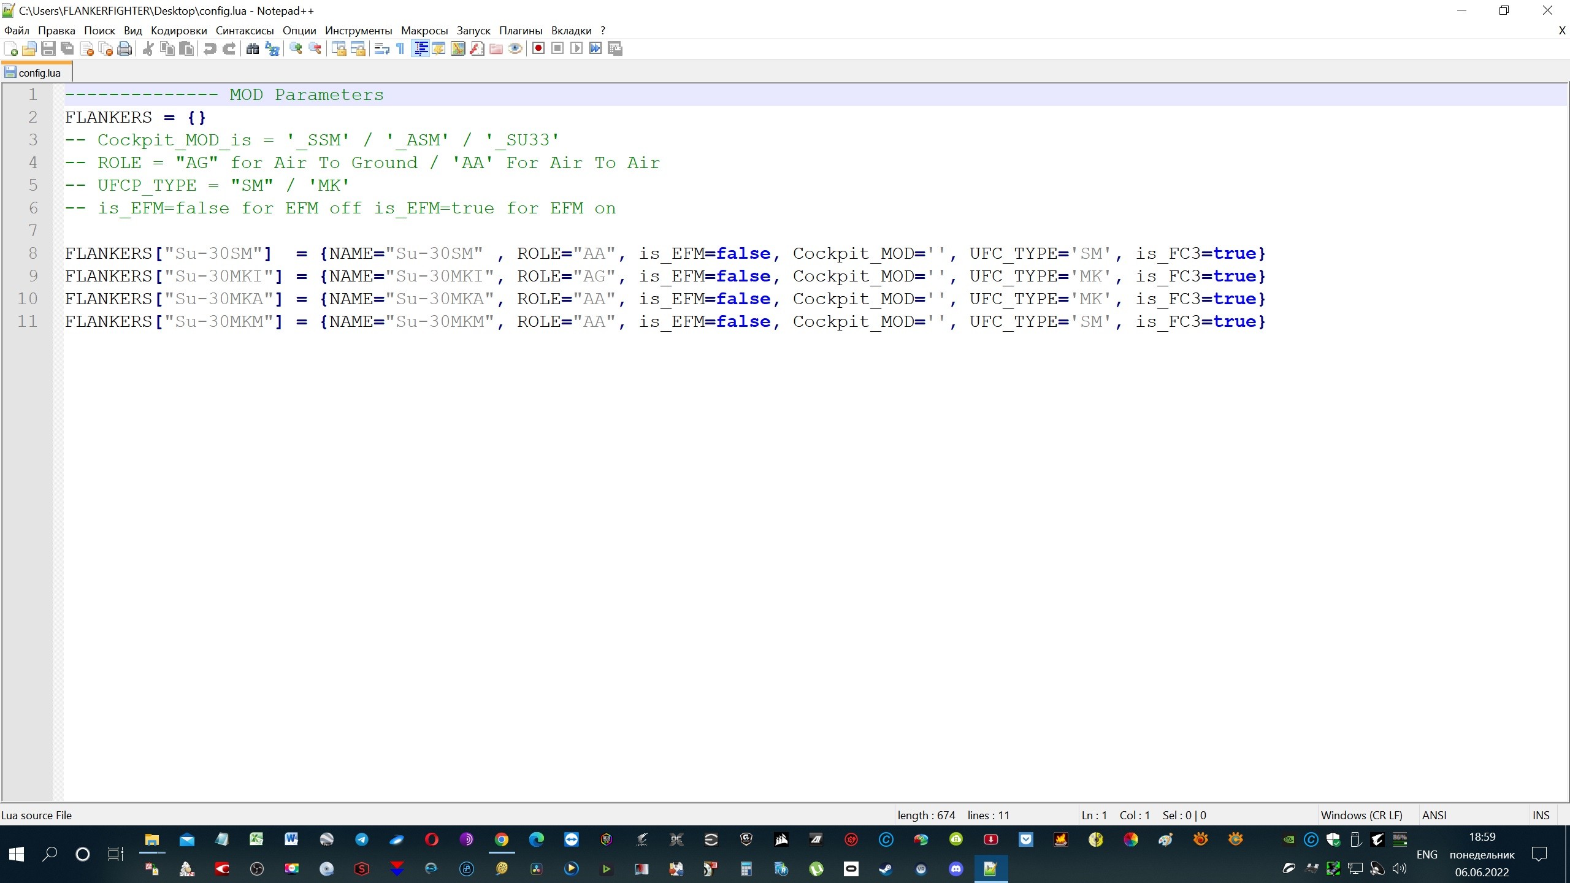Click the Redo arrow icon

(229, 48)
